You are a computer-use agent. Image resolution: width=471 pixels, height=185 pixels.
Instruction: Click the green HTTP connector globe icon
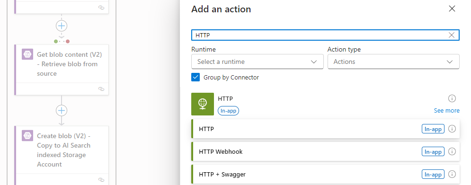coord(203,104)
